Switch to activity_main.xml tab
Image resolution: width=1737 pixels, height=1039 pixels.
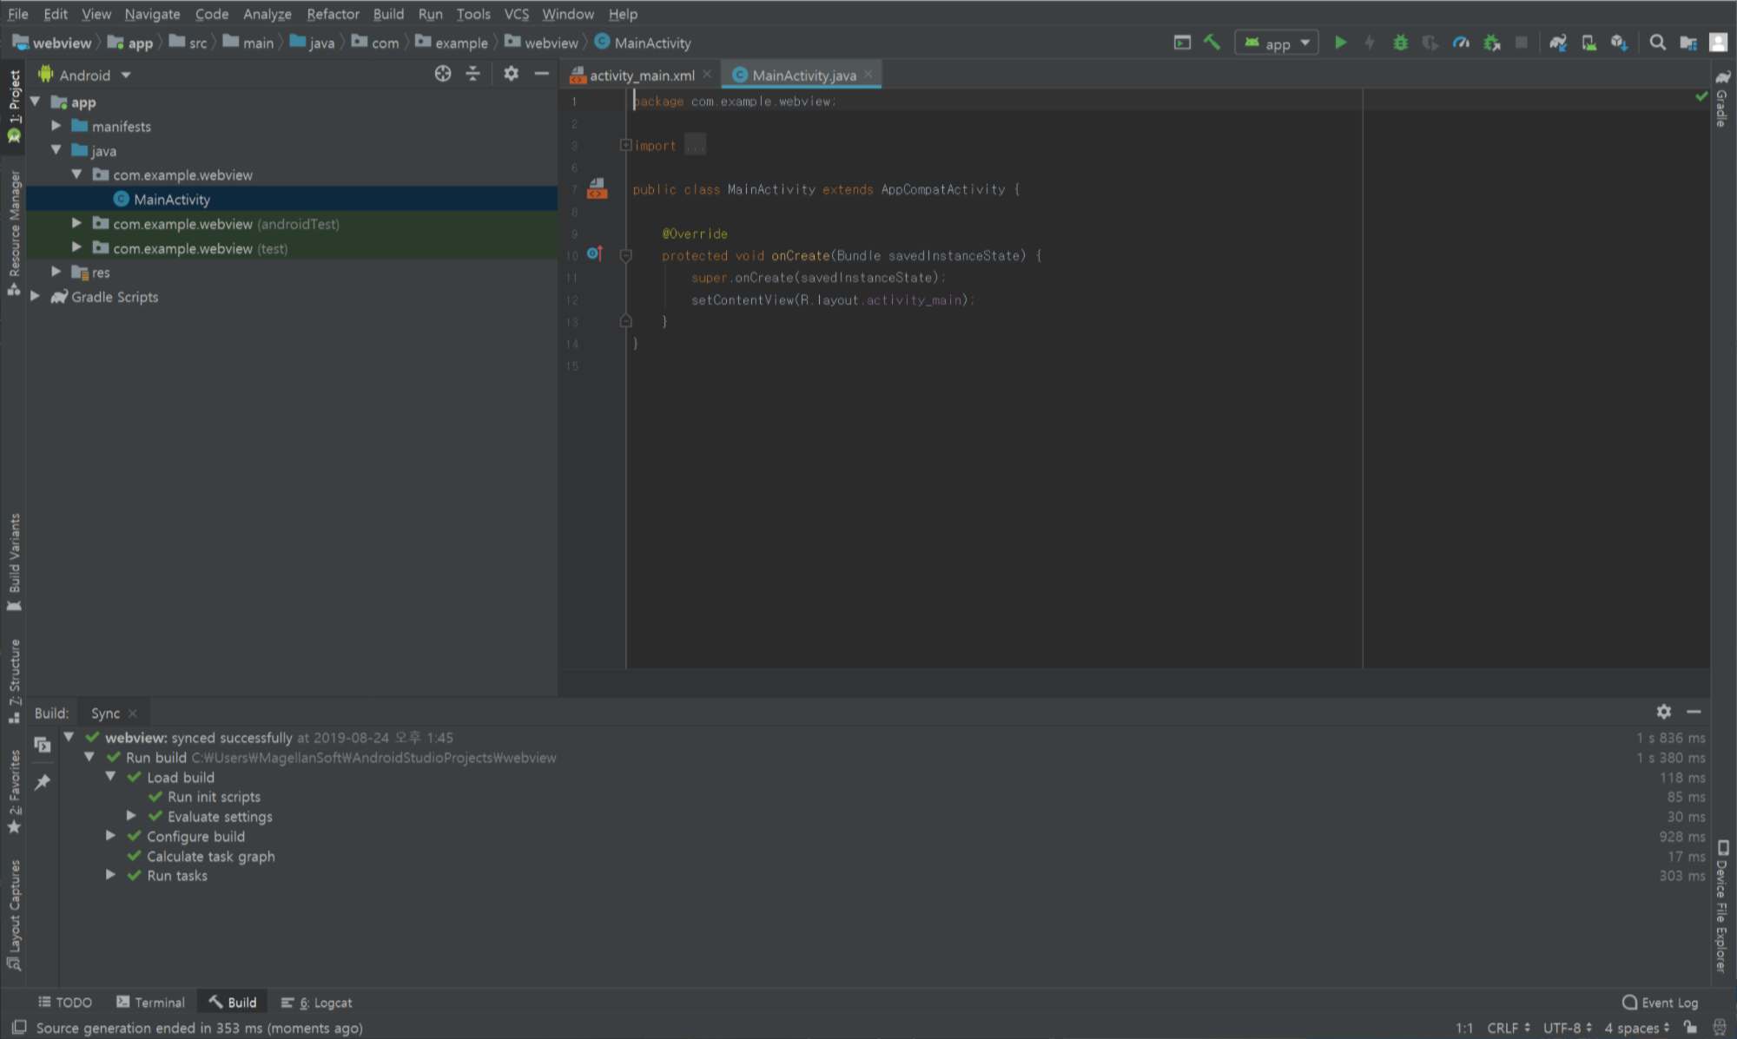pyautogui.click(x=641, y=76)
